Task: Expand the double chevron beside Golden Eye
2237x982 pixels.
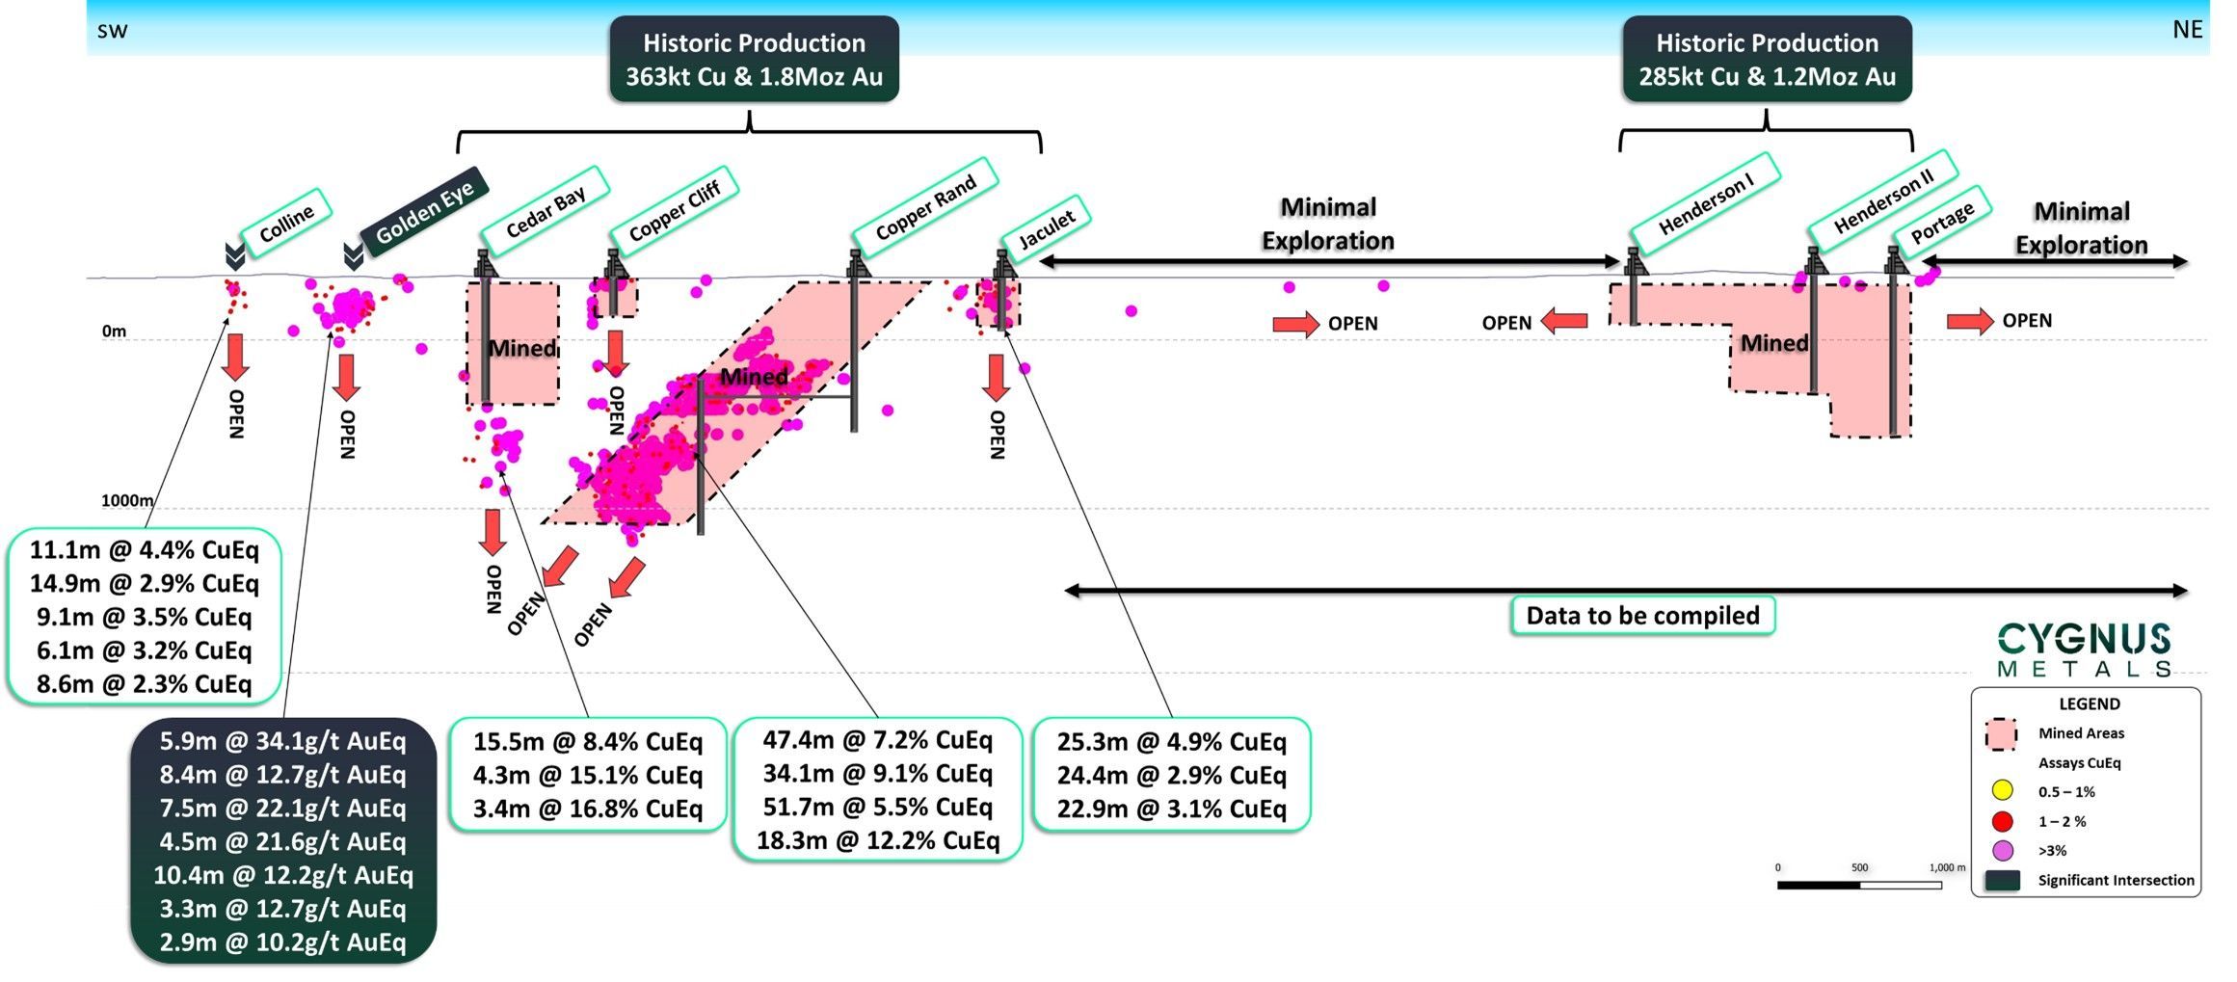Action: [353, 254]
